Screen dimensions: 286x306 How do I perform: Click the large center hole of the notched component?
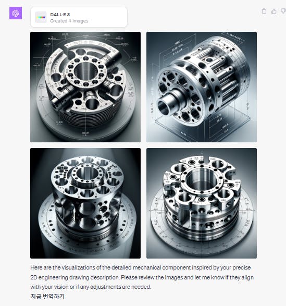click(201, 180)
